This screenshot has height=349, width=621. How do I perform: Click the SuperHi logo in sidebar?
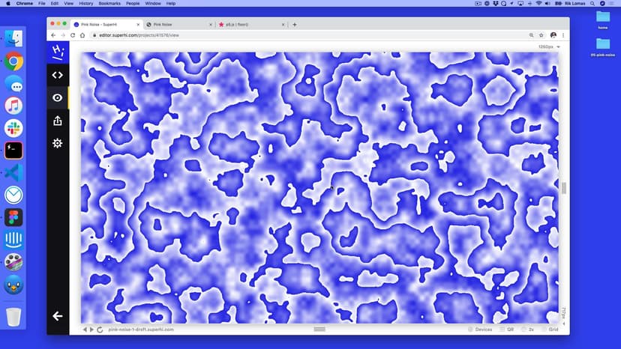pos(57,52)
